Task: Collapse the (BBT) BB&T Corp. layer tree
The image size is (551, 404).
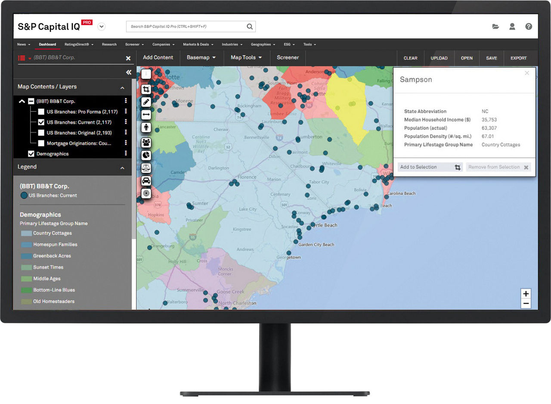Action: (22, 101)
